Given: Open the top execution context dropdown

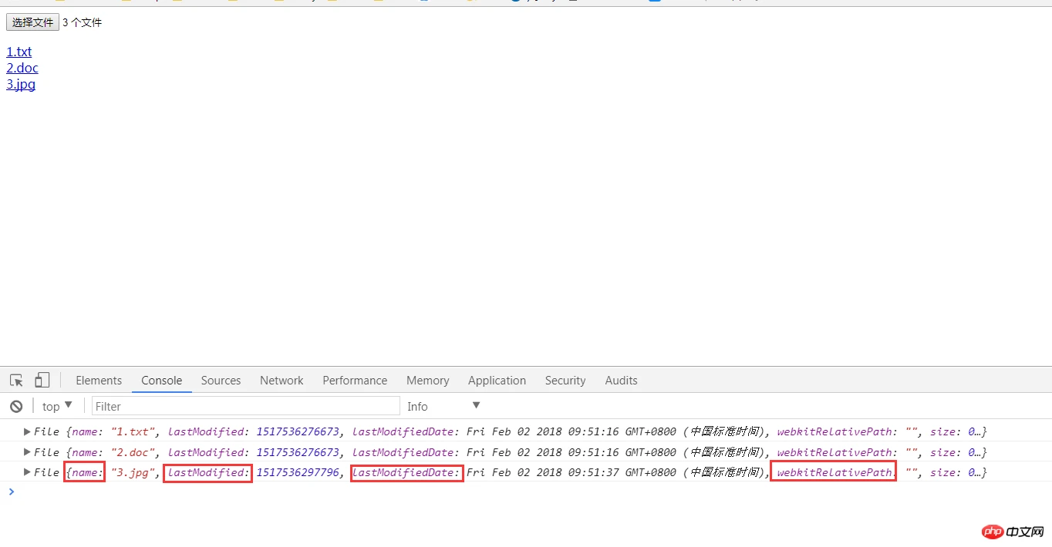Looking at the screenshot, I should (57, 406).
